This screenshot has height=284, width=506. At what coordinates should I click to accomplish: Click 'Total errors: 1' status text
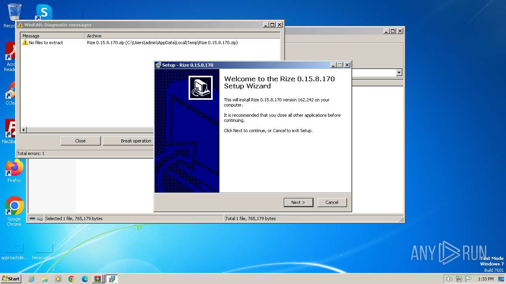pyautogui.click(x=31, y=153)
